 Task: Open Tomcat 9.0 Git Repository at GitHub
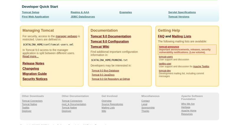[111, 79]
